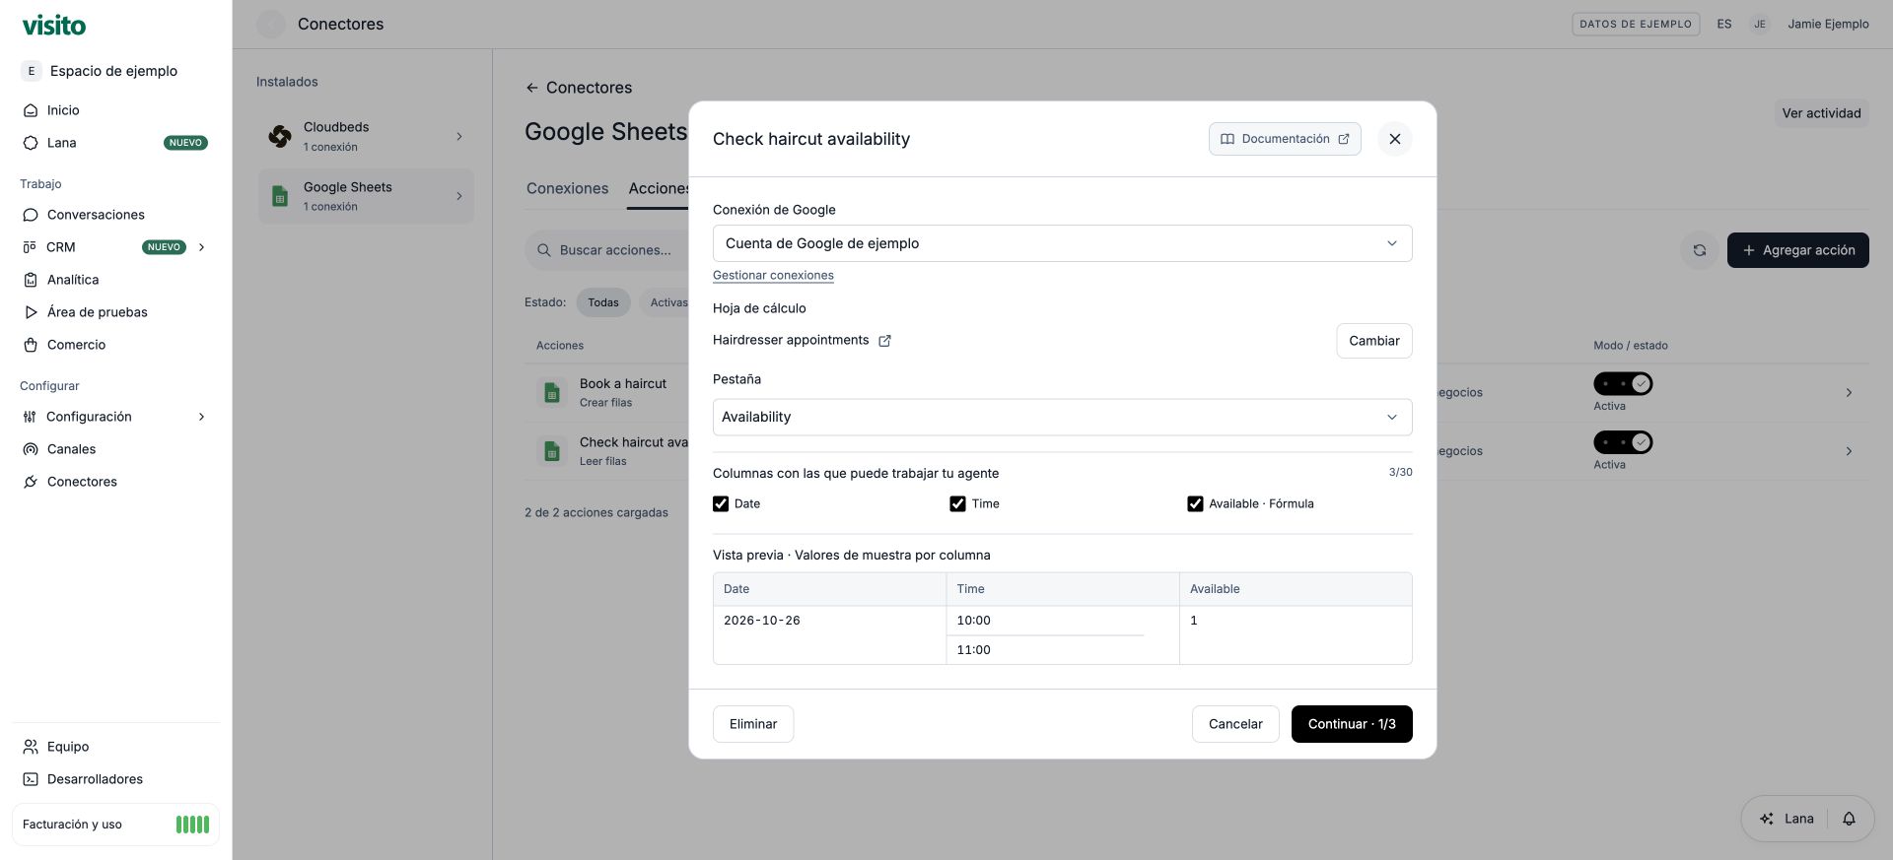The height and width of the screenshot is (860, 1893).
Task: Click the Desarrolladores terminal icon
Action: [x=31, y=779]
